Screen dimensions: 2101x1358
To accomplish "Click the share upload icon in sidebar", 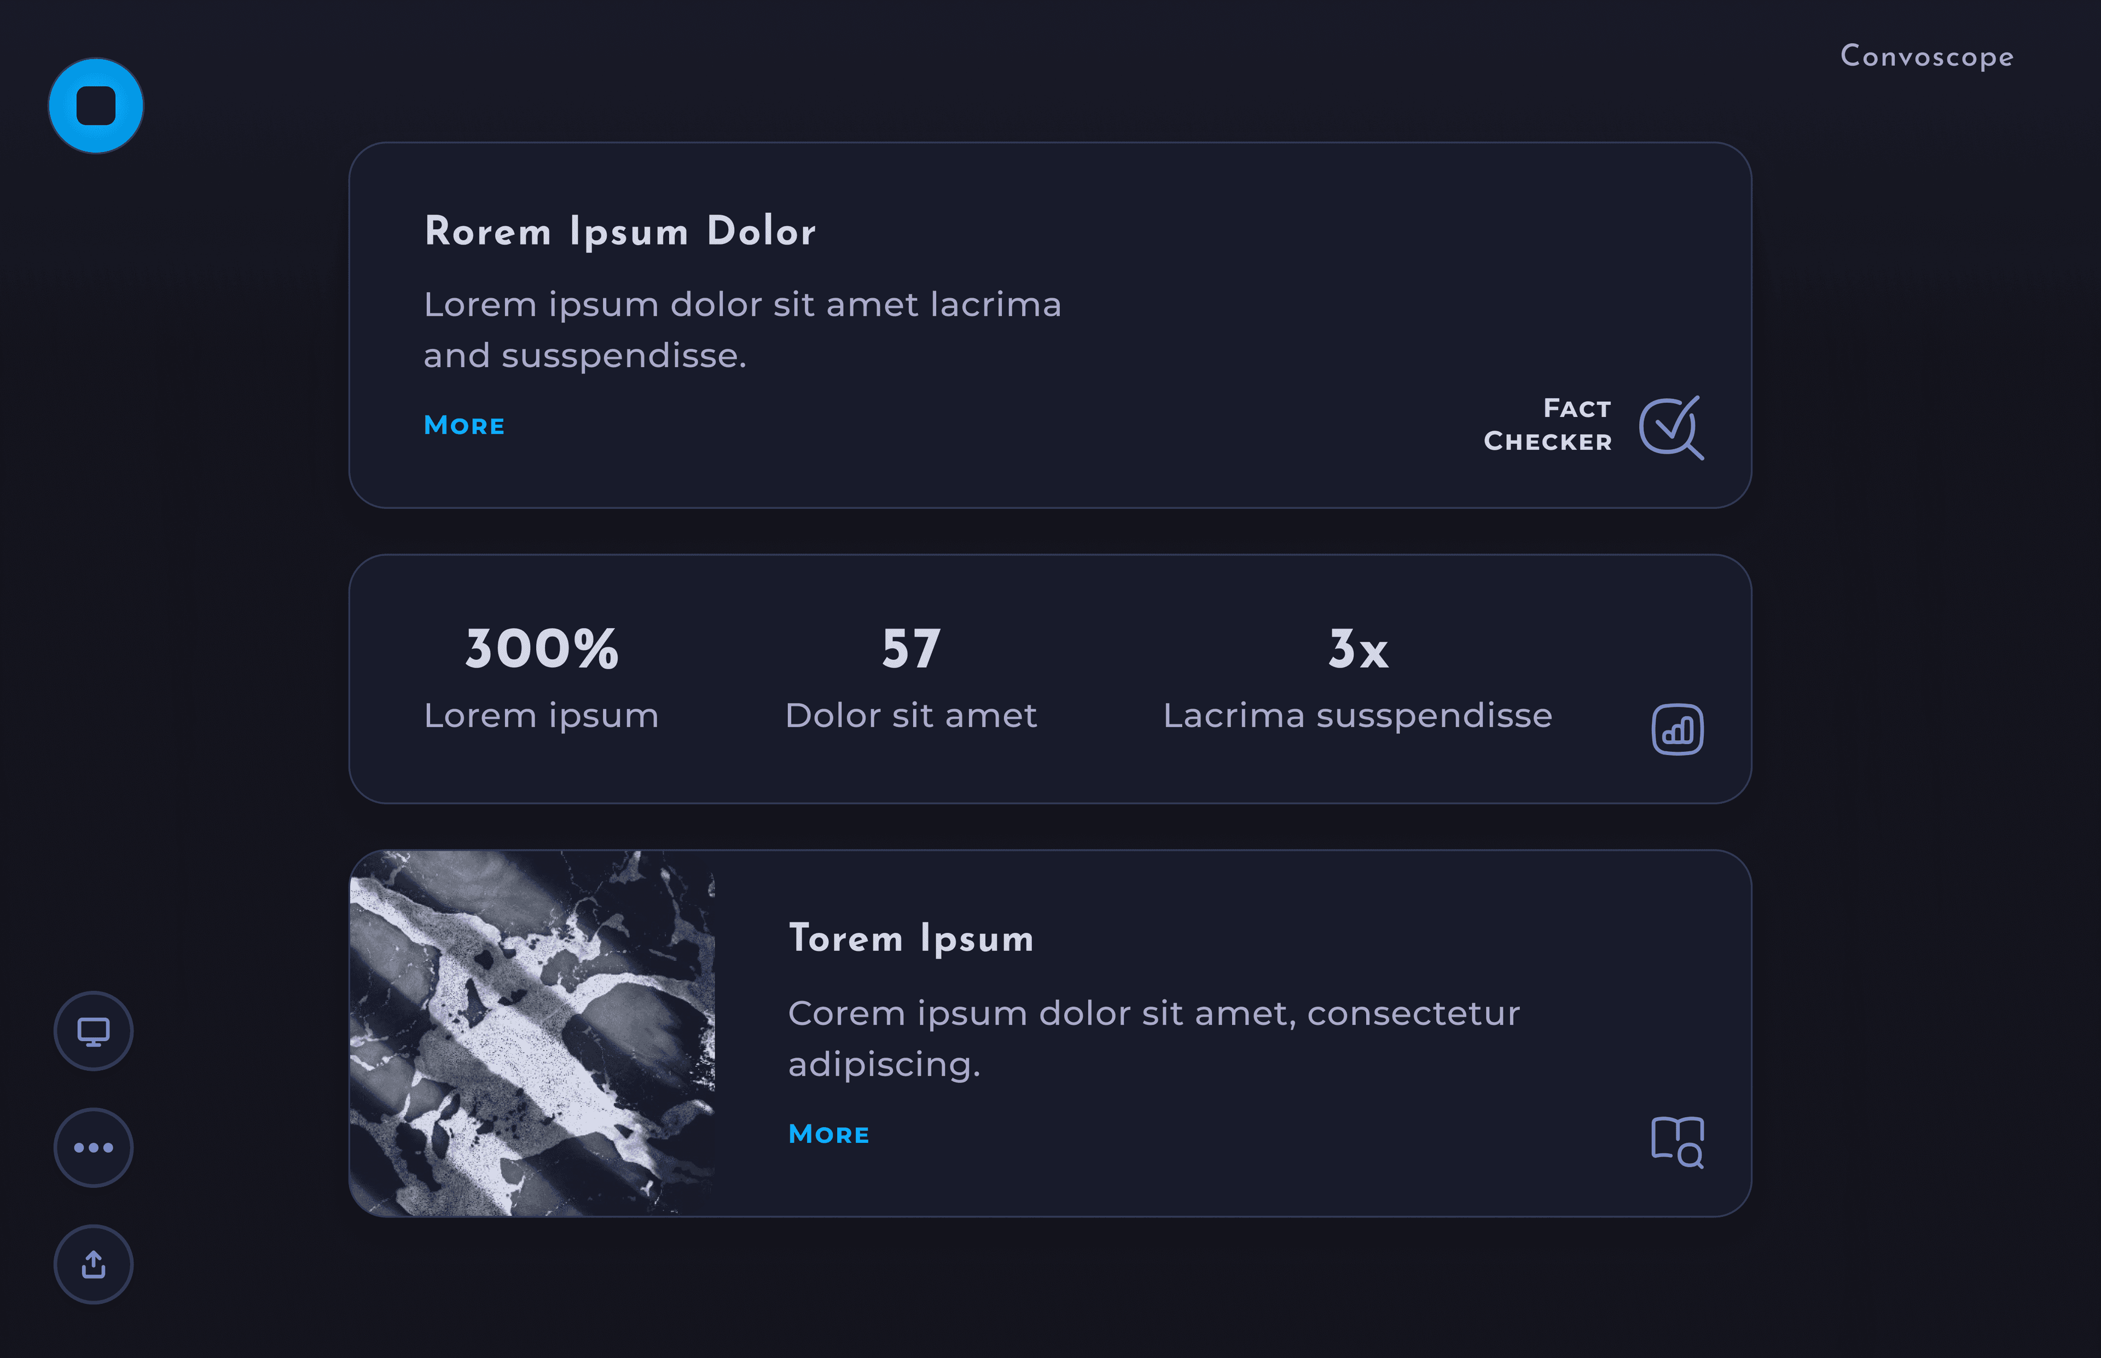I will (94, 1264).
